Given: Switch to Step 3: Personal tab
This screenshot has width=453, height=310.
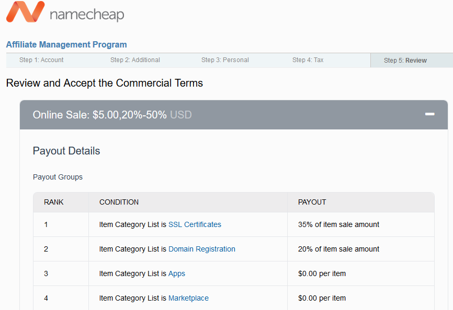Looking at the screenshot, I should 225,60.
